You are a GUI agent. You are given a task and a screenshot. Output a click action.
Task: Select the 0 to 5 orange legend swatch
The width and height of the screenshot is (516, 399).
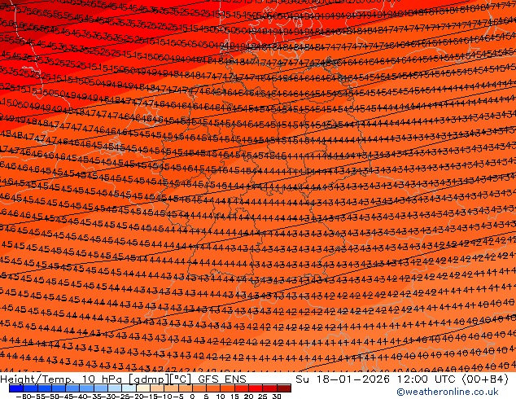[199, 388]
